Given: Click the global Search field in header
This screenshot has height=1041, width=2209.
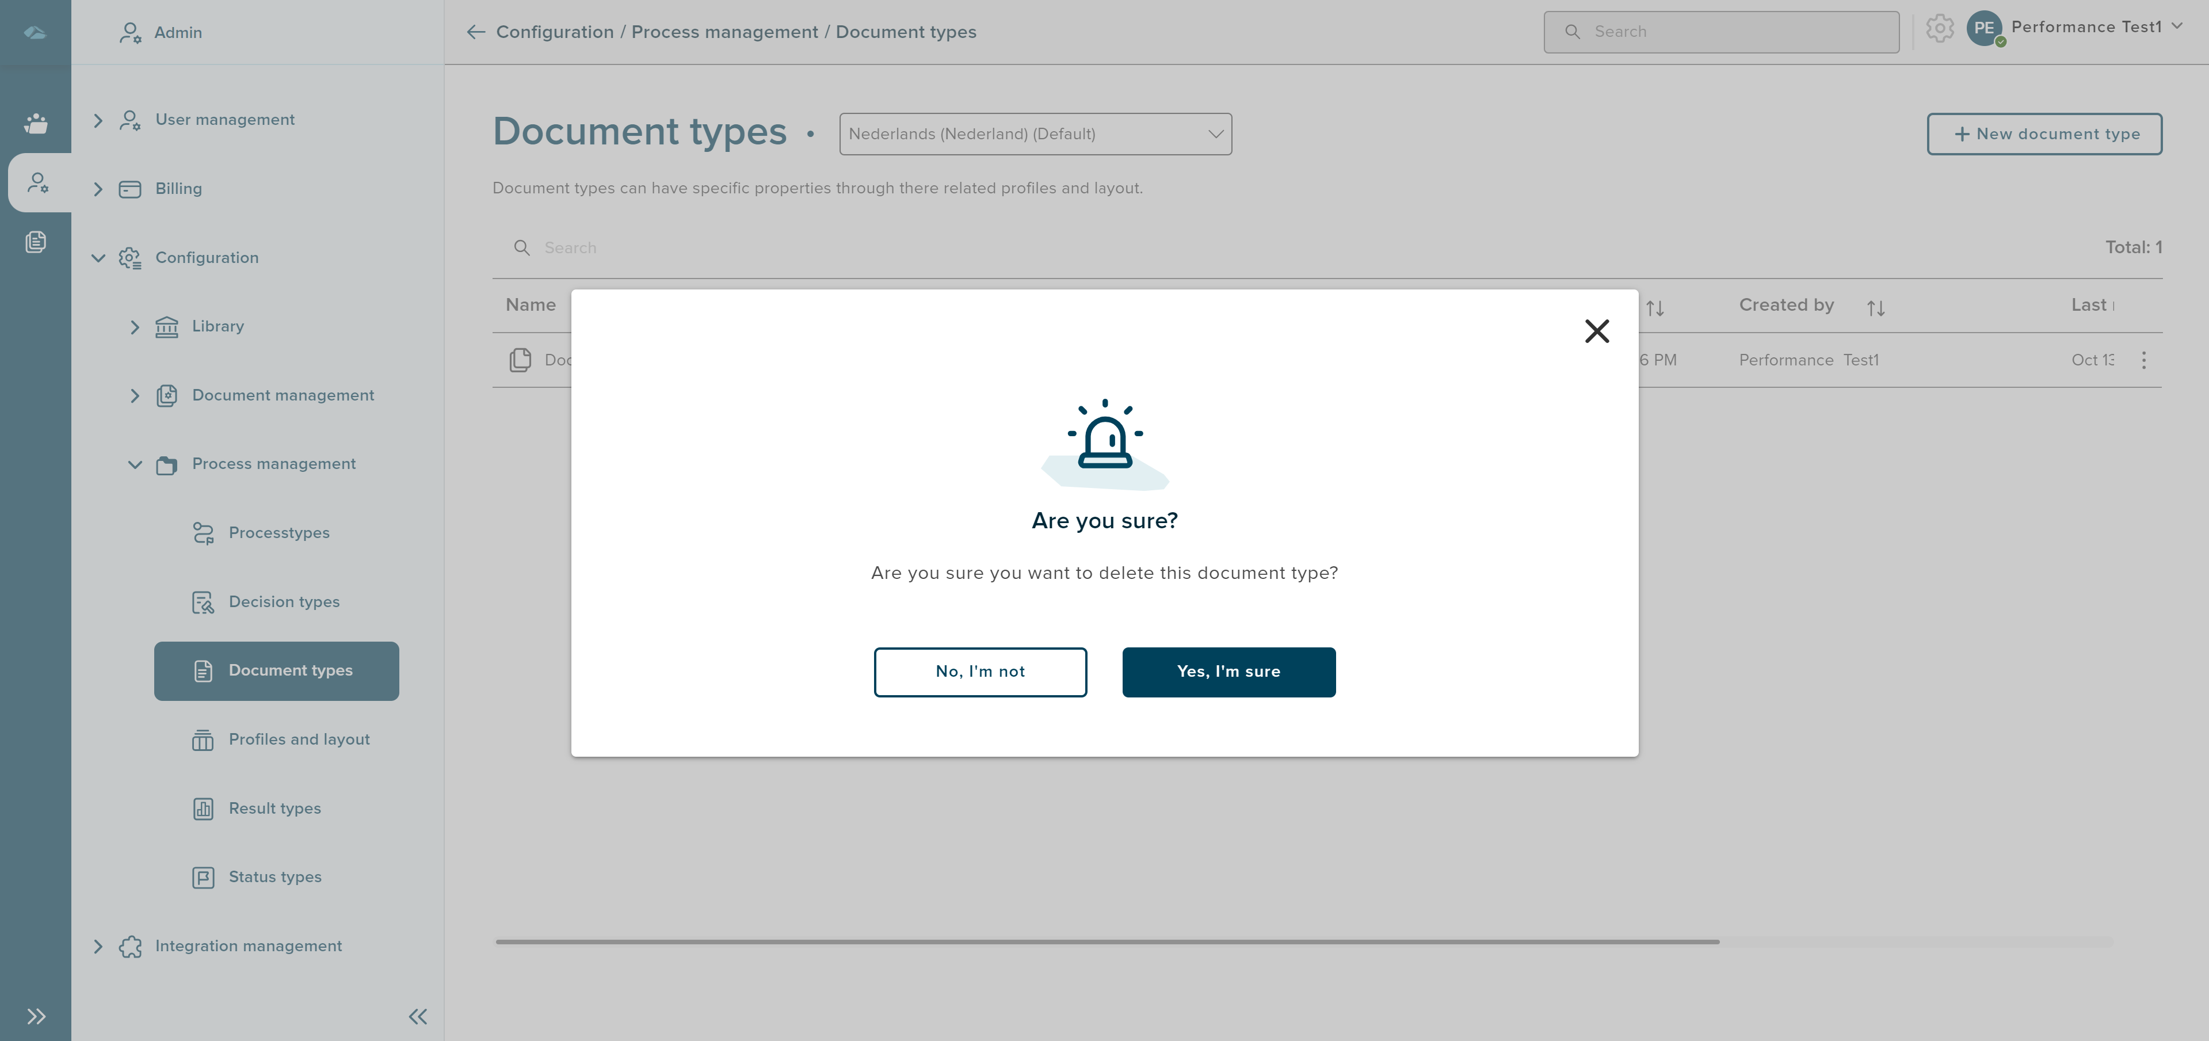Looking at the screenshot, I should tap(1721, 32).
